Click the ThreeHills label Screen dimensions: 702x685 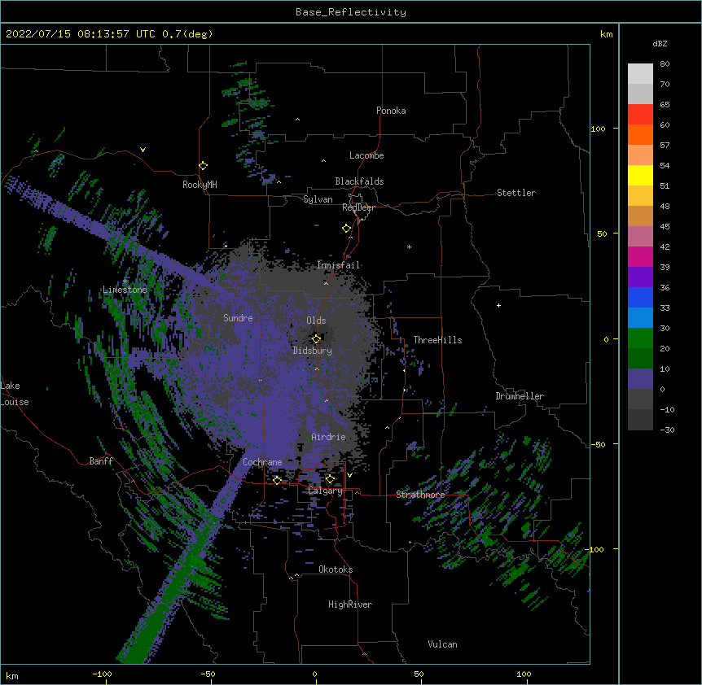tap(437, 340)
